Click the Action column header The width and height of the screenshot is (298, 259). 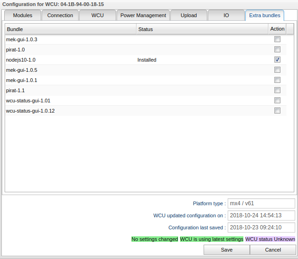277,29
